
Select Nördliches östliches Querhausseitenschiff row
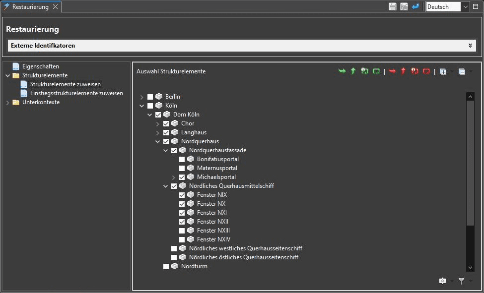pos(244,257)
